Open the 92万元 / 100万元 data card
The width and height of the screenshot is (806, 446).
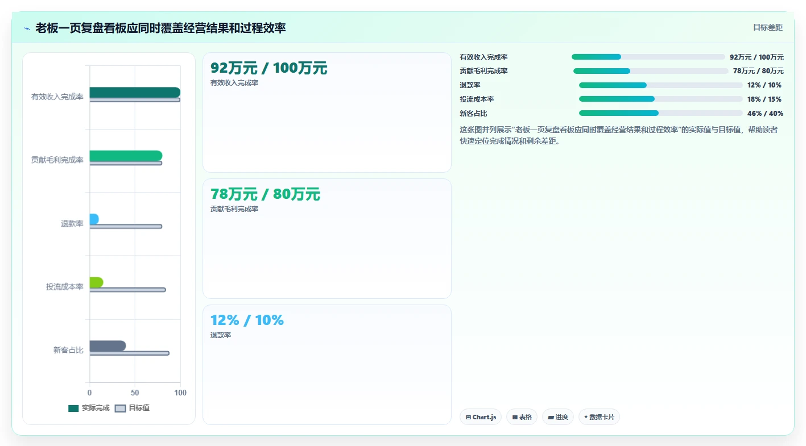click(327, 112)
